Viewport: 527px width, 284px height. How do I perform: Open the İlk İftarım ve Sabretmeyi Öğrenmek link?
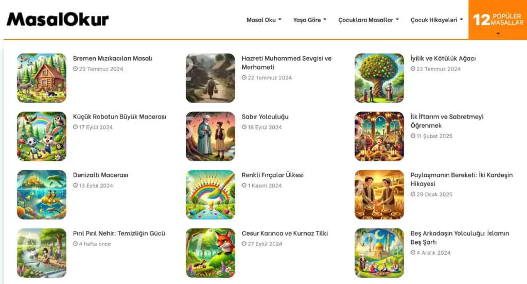447,121
